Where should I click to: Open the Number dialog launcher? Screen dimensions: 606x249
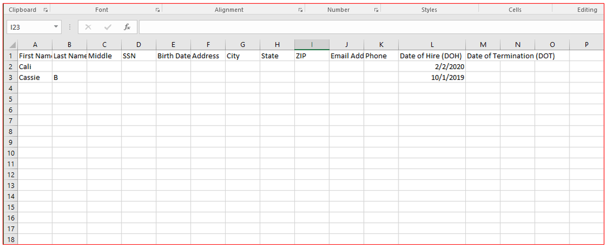[376, 10]
